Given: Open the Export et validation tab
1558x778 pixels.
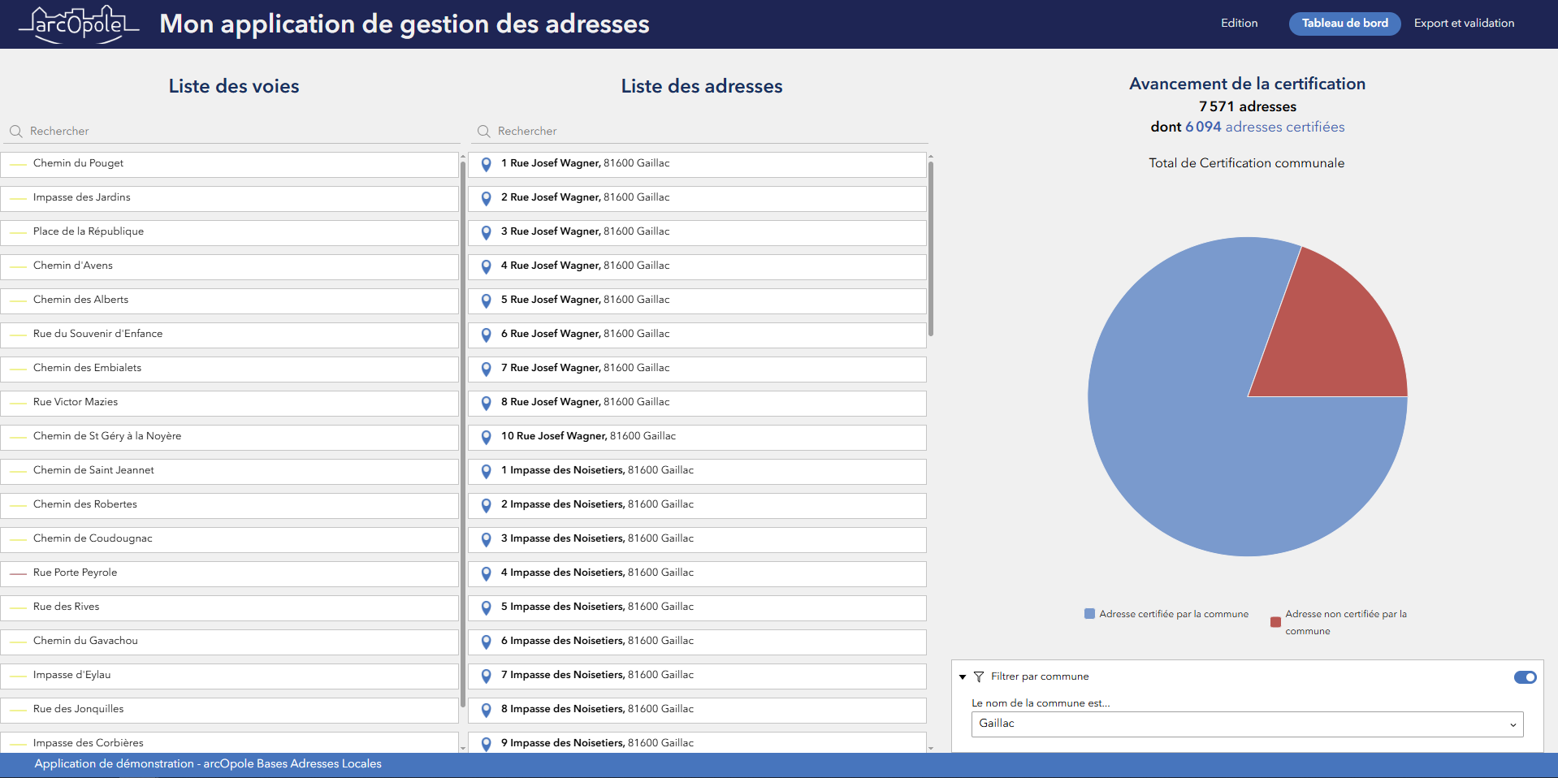Looking at the screenshot, I should coord(1464,24).
